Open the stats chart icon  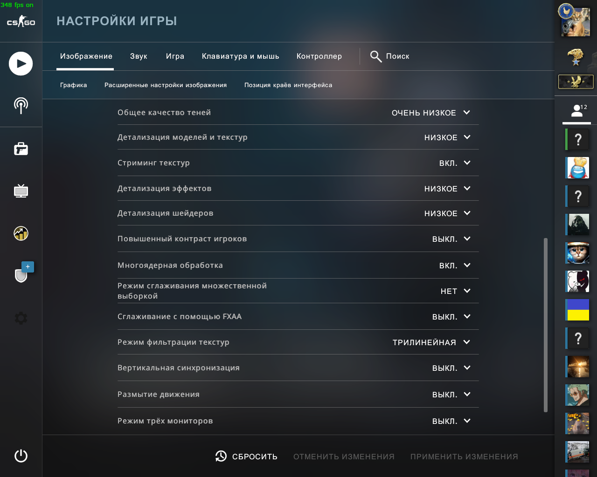point(21,233)
